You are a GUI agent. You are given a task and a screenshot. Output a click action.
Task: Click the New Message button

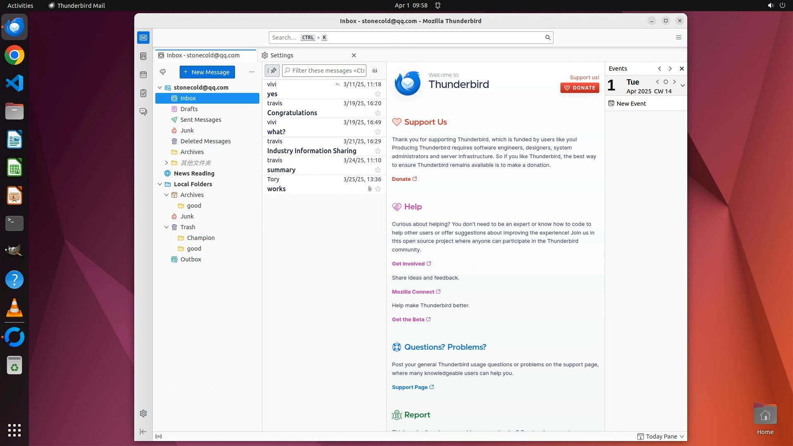pyautogui.click(x=207, y=72)
